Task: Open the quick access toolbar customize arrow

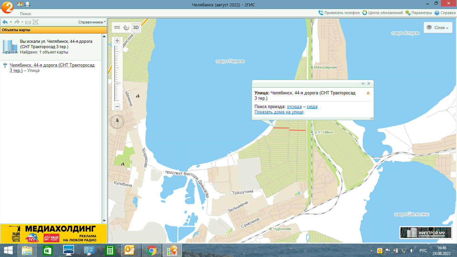Action: [37, 4]
